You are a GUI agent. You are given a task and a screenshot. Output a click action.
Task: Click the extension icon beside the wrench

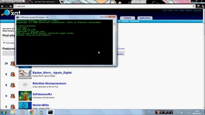coord(199,6)
